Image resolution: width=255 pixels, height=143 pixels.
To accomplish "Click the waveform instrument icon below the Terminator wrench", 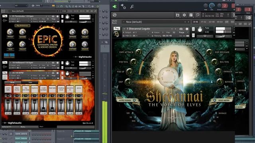I will [5, 21].
